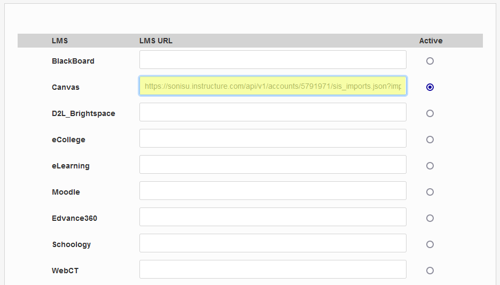Click the Moodle LMS URL field

[x=272, y=190]
